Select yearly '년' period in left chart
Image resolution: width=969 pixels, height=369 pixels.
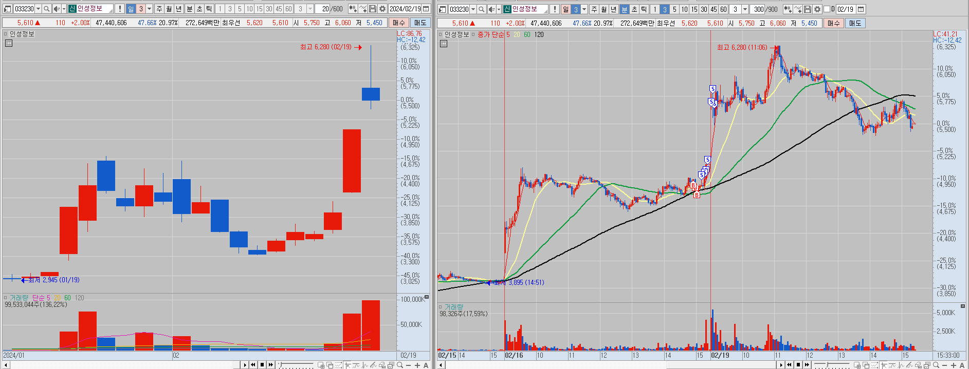pyautogui.click(x=178, y=9)
